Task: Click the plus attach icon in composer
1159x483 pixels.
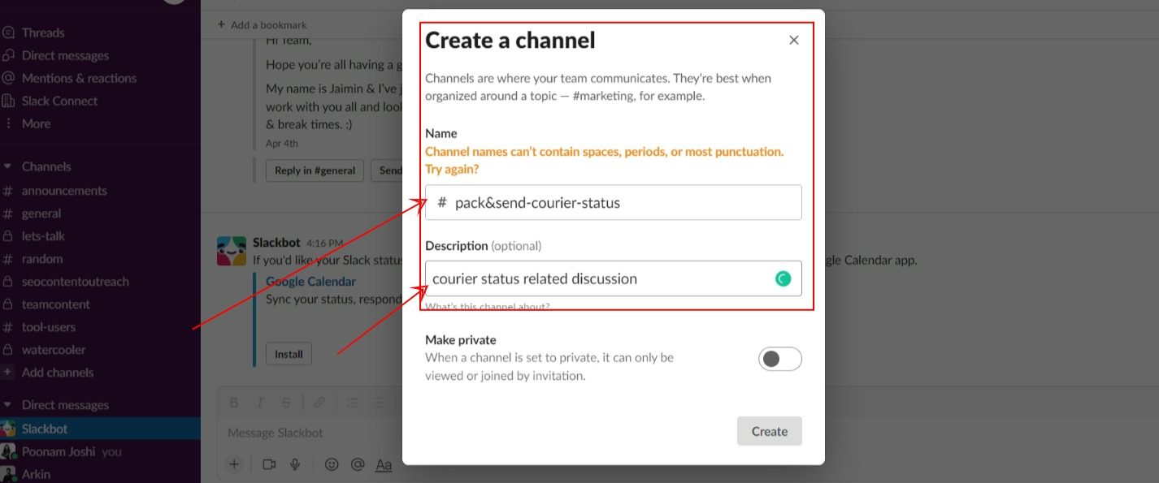Action: point(234,464)
